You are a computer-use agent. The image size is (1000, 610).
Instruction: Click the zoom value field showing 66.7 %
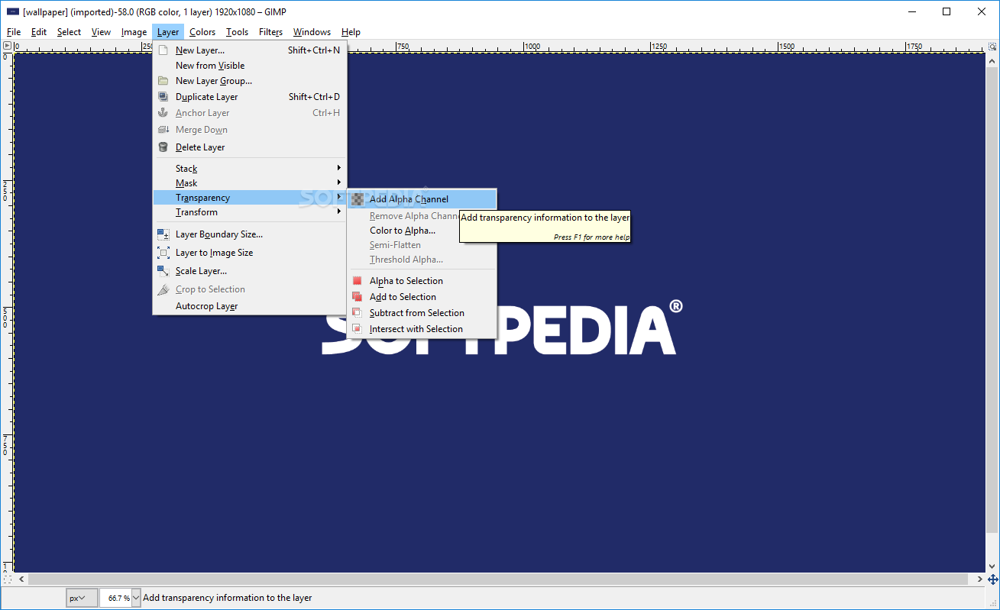(115, 599)
